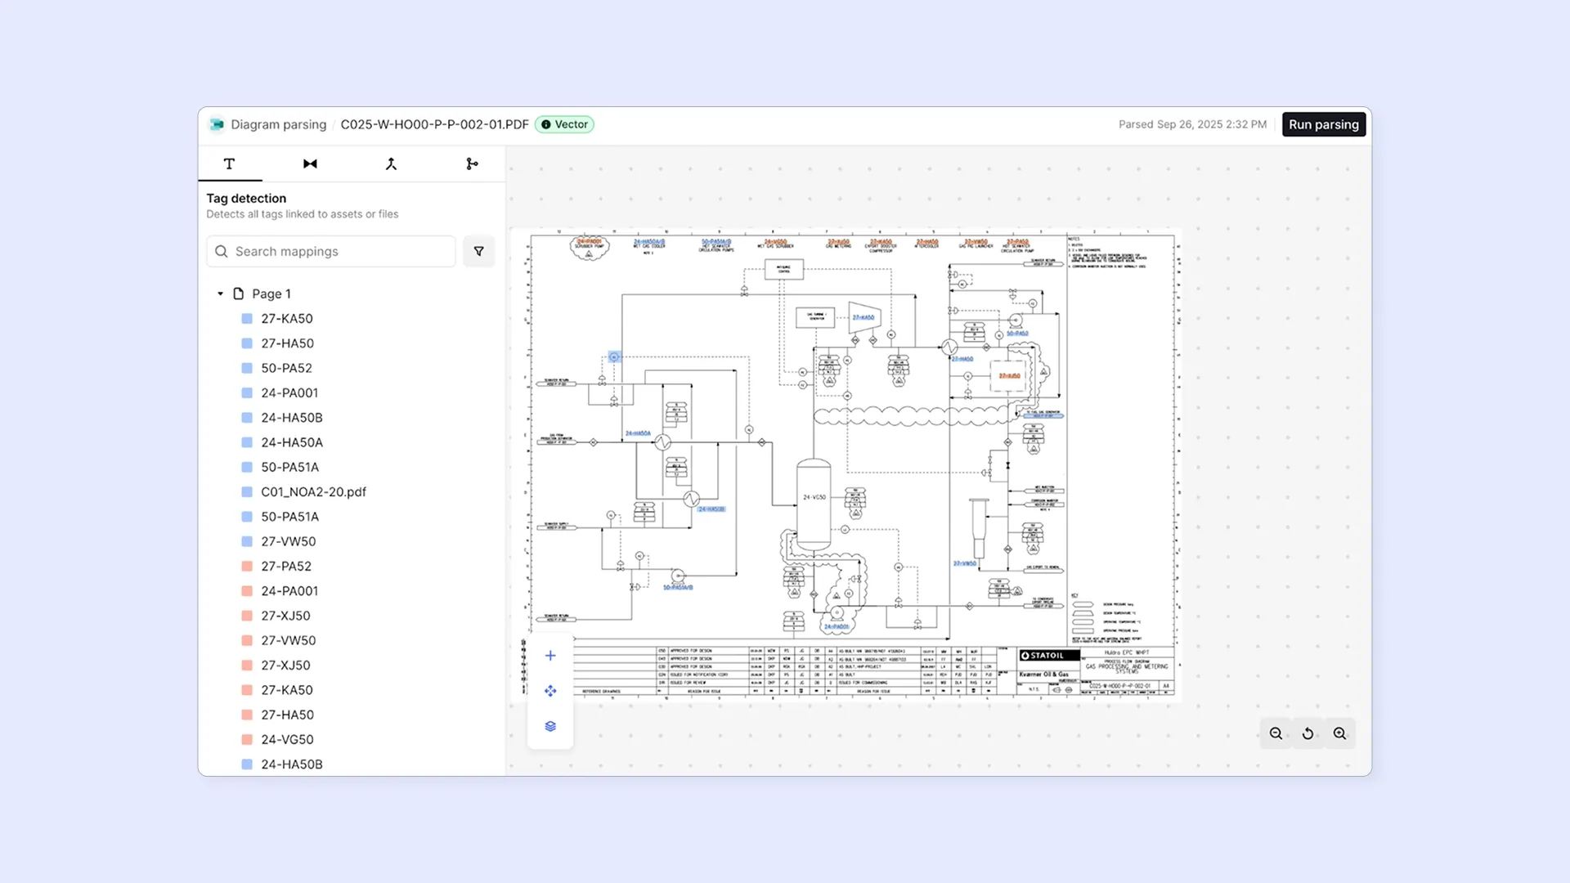Select the blue 24-PA001 tag row
The width and height of the screenshot is (1570, 883).
[289, 392]
